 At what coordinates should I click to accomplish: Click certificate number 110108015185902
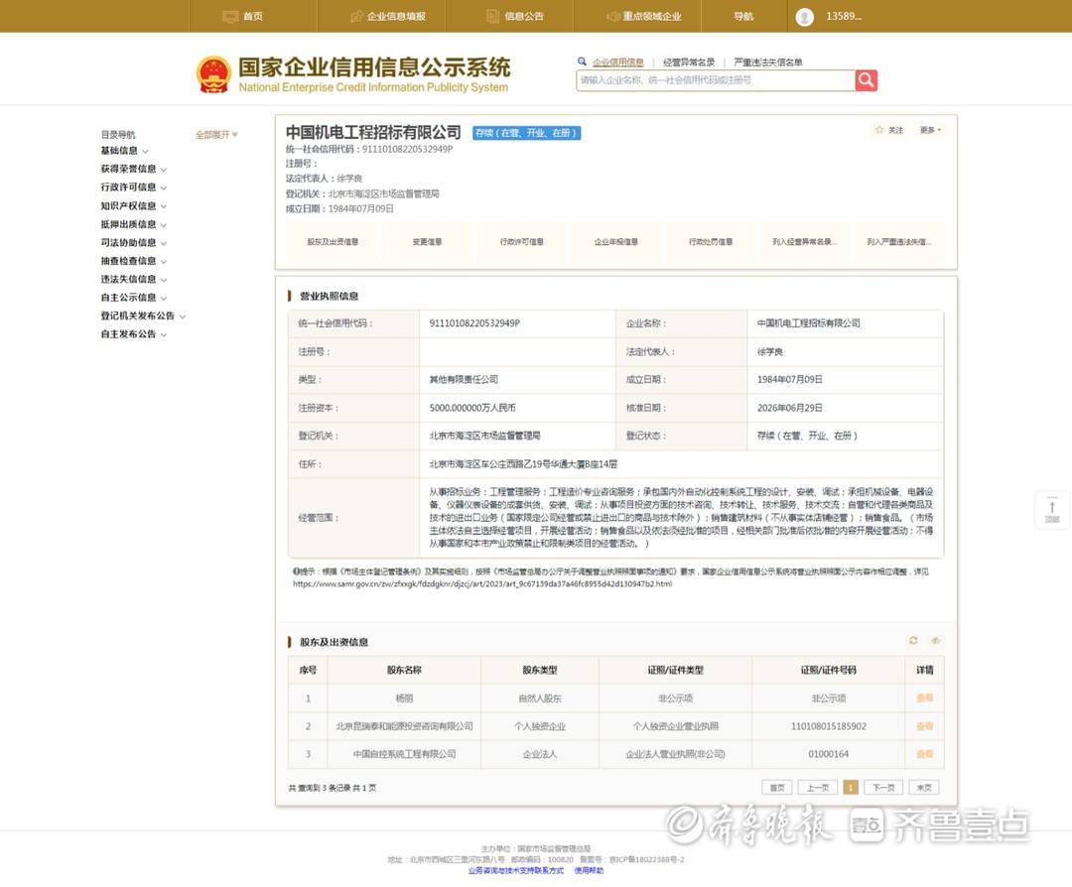click(829, 725)
